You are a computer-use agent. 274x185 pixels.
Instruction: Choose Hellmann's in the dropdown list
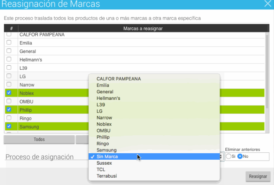[x=154, y=98]
